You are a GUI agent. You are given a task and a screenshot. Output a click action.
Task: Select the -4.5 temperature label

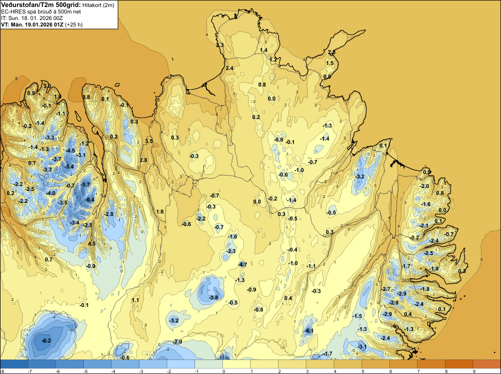tap(70, 150)
